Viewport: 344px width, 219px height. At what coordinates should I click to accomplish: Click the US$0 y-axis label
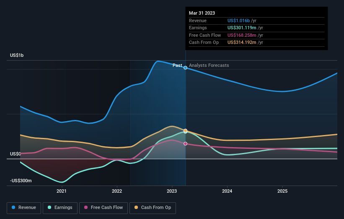[16, 154]
